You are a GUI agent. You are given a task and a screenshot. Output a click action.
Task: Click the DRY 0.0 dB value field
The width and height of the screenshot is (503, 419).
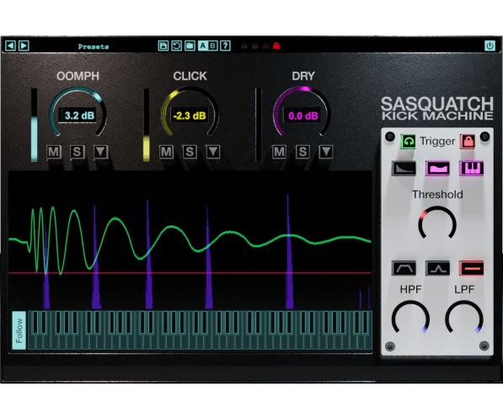click(x=302, y=115)
